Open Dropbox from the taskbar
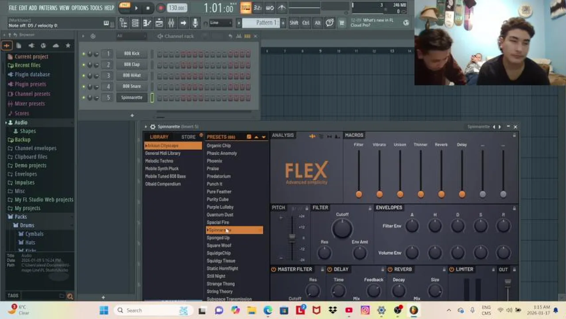566x319 pixels. coord(333,310)
